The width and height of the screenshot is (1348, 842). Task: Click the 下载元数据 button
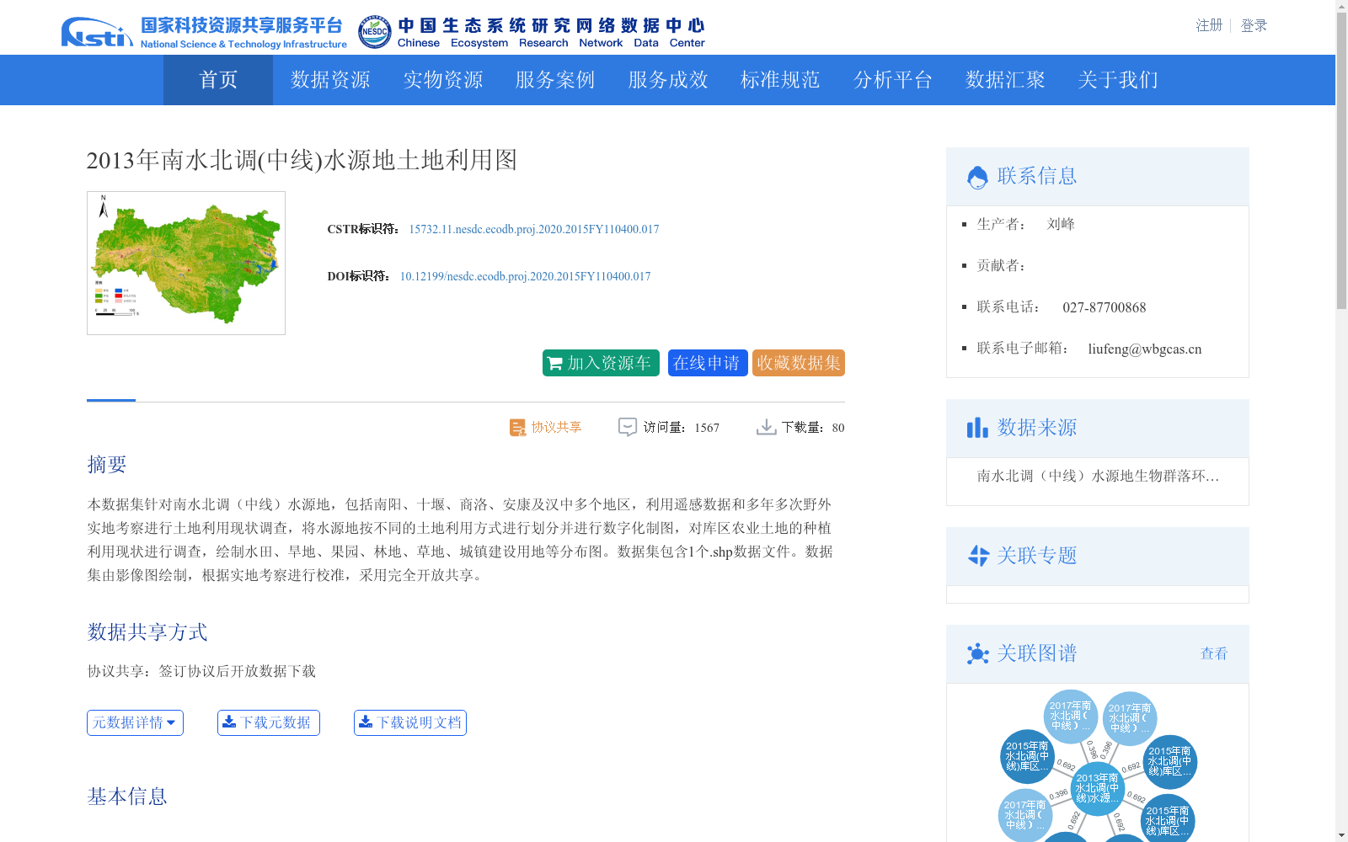269,722
